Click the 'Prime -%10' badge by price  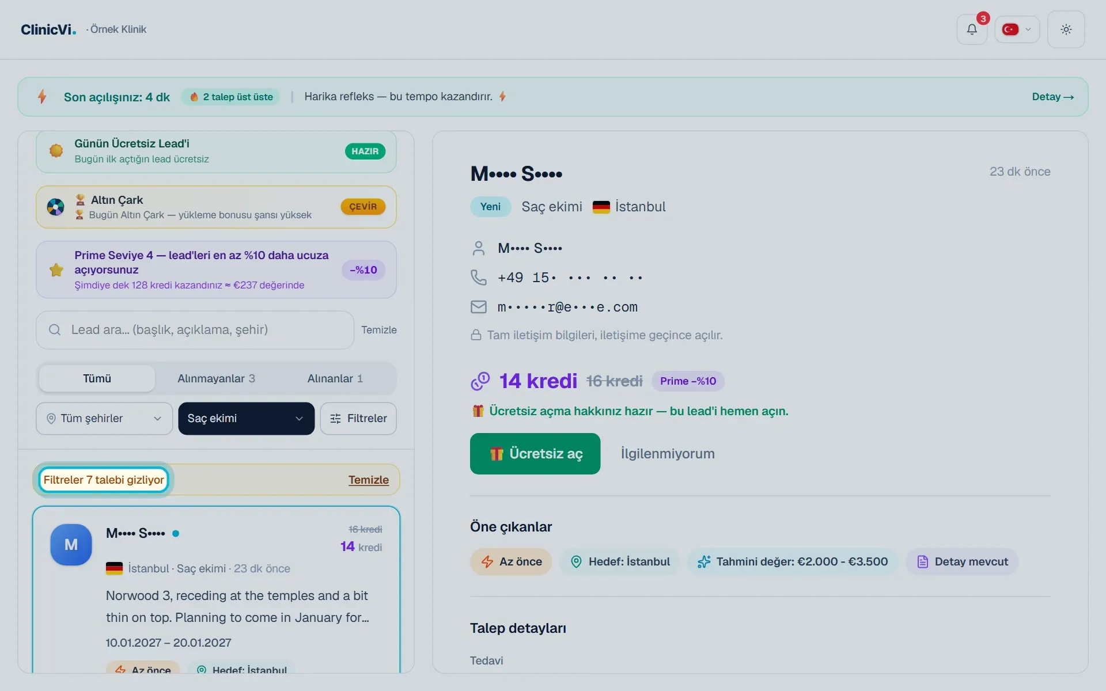688,381
